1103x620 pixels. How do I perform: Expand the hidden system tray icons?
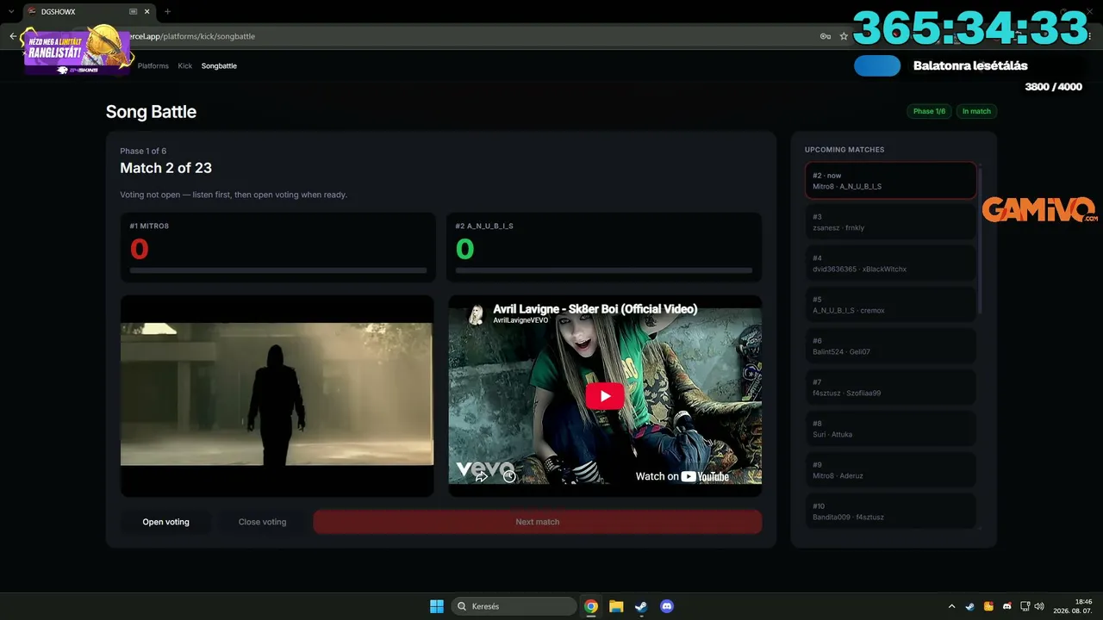pos(951,606)
